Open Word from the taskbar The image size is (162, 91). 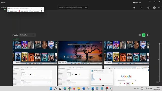pyautogui.click(x=83, y=88)
